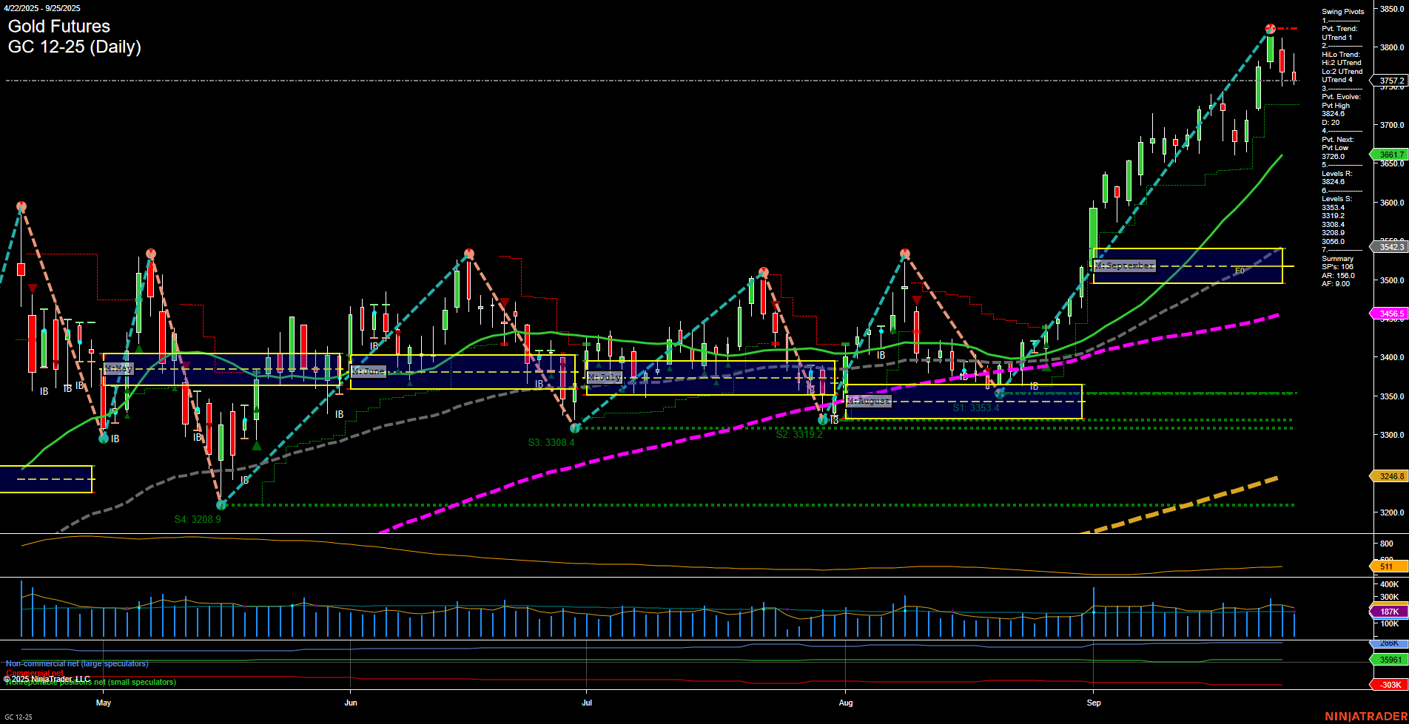Click the Gold Futures chart title text
The image size is (1409, 724).
click(x=58, y=27)
